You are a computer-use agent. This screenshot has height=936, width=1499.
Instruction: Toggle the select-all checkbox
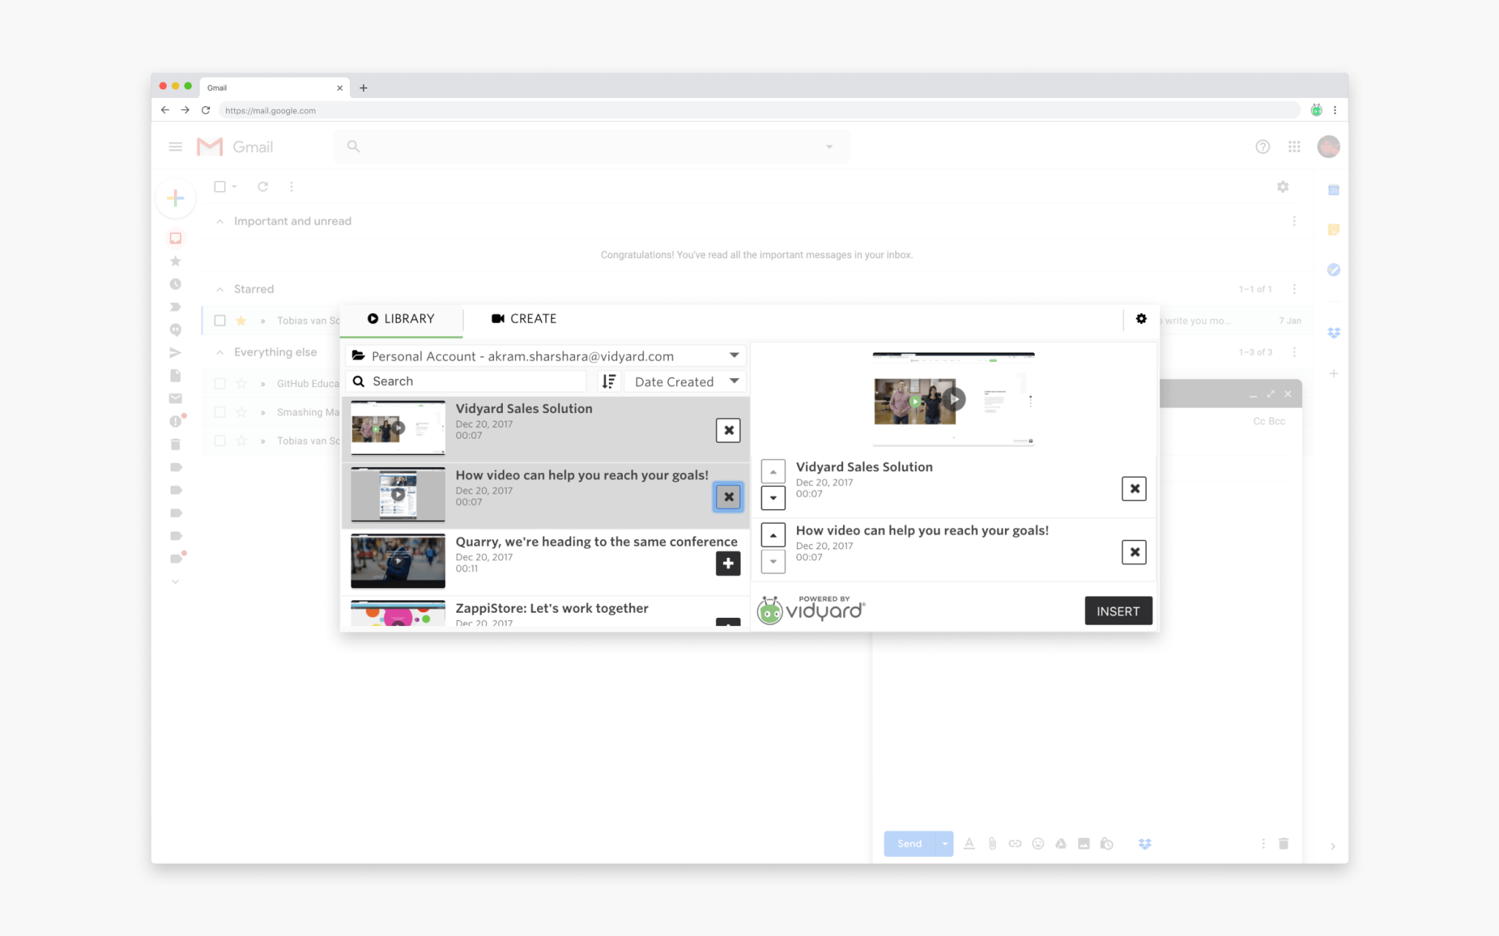pyautogui.click(x=220, y=186)
